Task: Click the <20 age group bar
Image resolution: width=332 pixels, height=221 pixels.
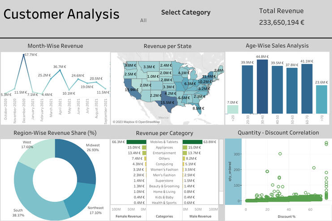Action: [232, 109]
